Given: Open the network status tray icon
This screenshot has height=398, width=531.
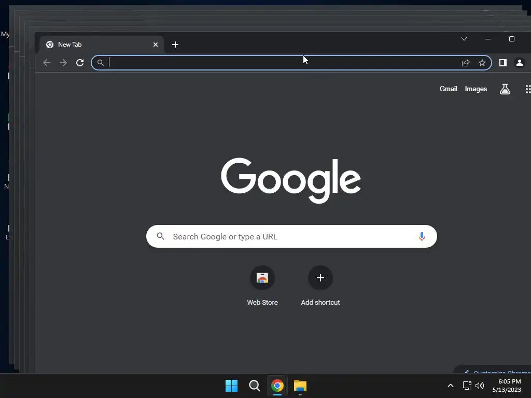Looking at the screenshot, I should pos(467,386).
